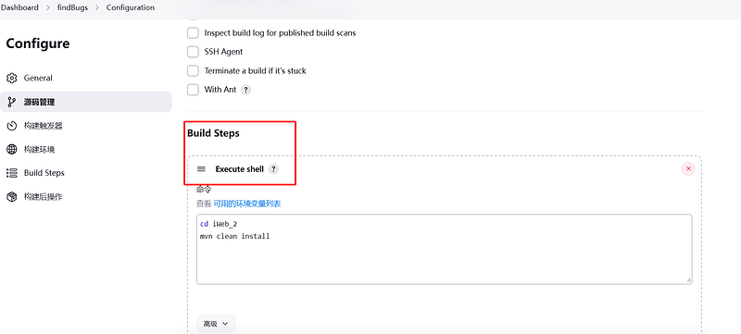Click the Execute shell step title
The height and width of the screenshot is (334, 741).
pyautogui.click(x=240, y=169)
